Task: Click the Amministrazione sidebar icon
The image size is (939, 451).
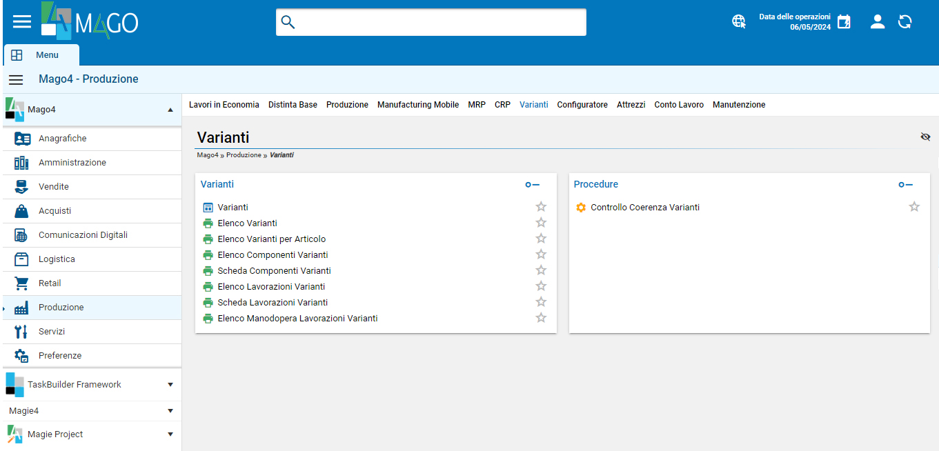Action: click(21, 163)
